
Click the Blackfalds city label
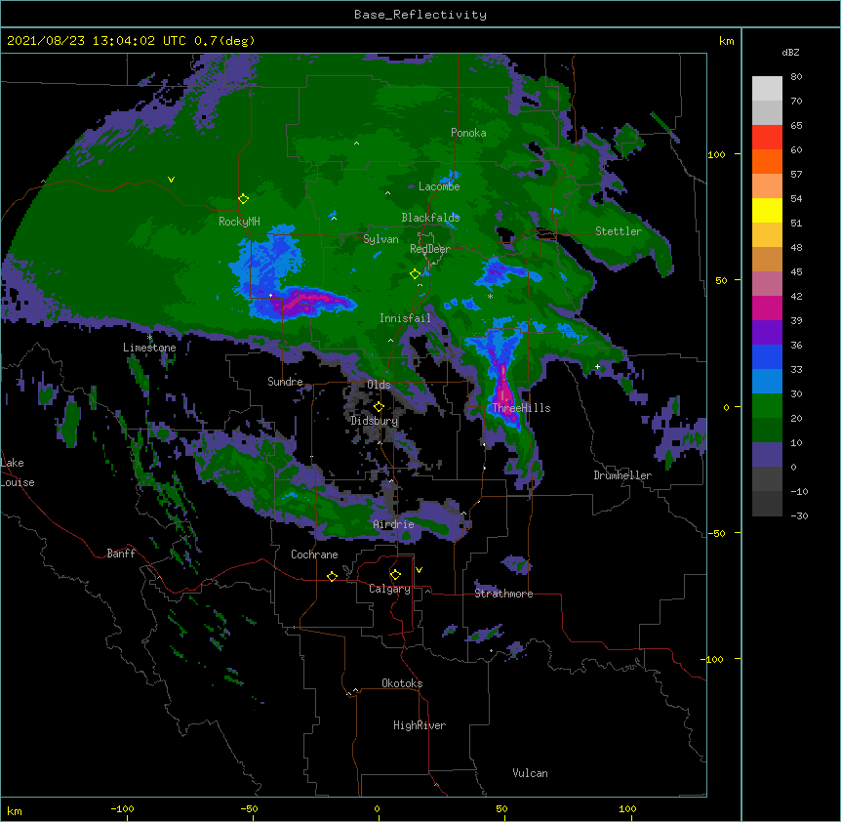tap(430, 218)
